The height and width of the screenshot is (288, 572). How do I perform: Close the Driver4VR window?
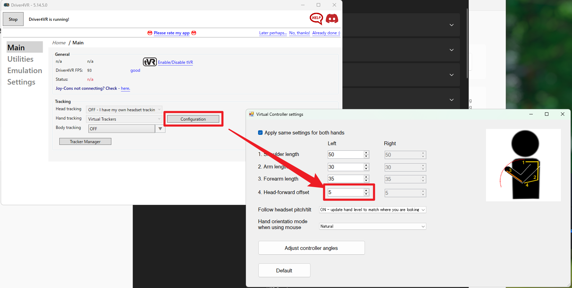pos(334,5)
